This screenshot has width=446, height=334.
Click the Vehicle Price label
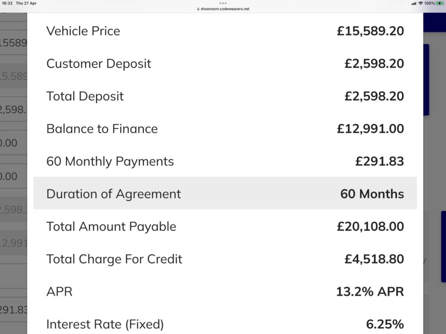tap(83, 31)
